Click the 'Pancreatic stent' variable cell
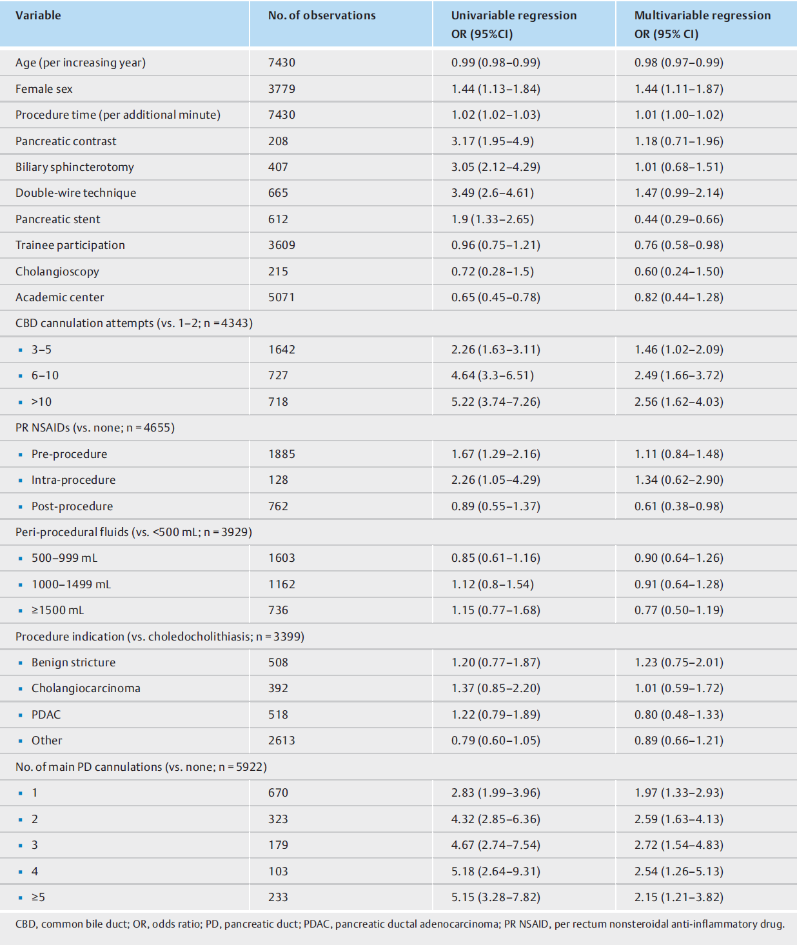 point(58,219)
